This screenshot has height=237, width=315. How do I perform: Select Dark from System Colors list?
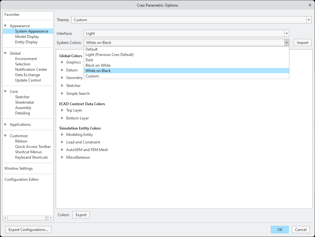point(90,60)
